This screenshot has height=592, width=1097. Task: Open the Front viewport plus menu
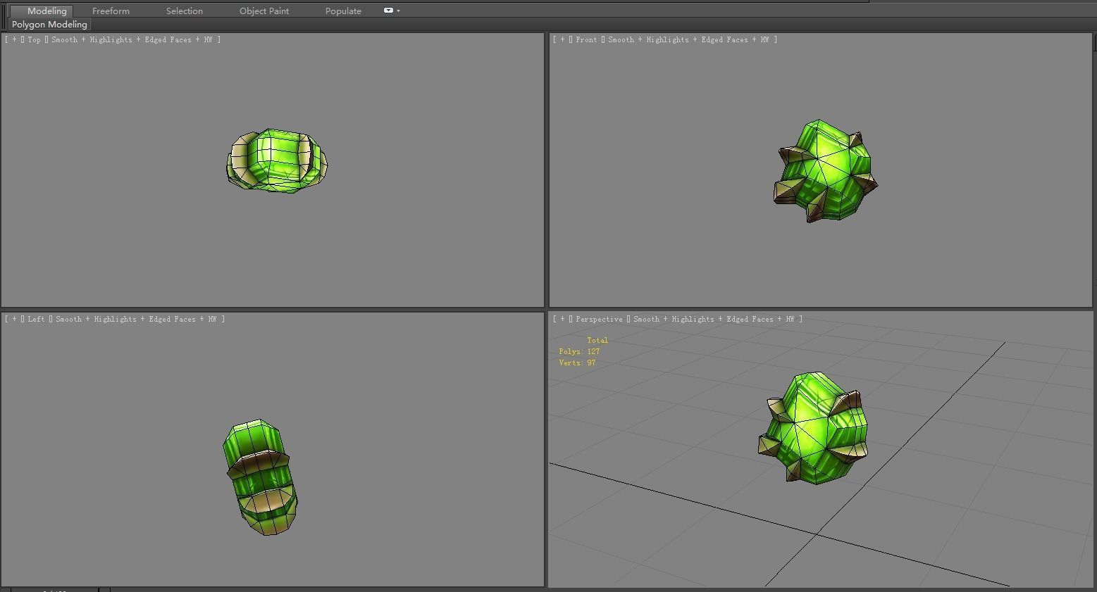562,39
